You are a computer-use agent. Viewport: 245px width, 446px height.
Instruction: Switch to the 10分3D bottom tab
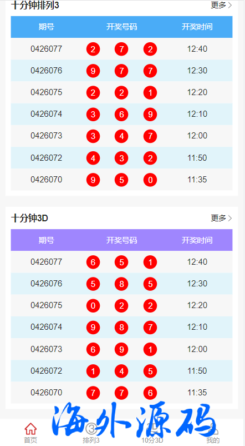pos(152,433)
